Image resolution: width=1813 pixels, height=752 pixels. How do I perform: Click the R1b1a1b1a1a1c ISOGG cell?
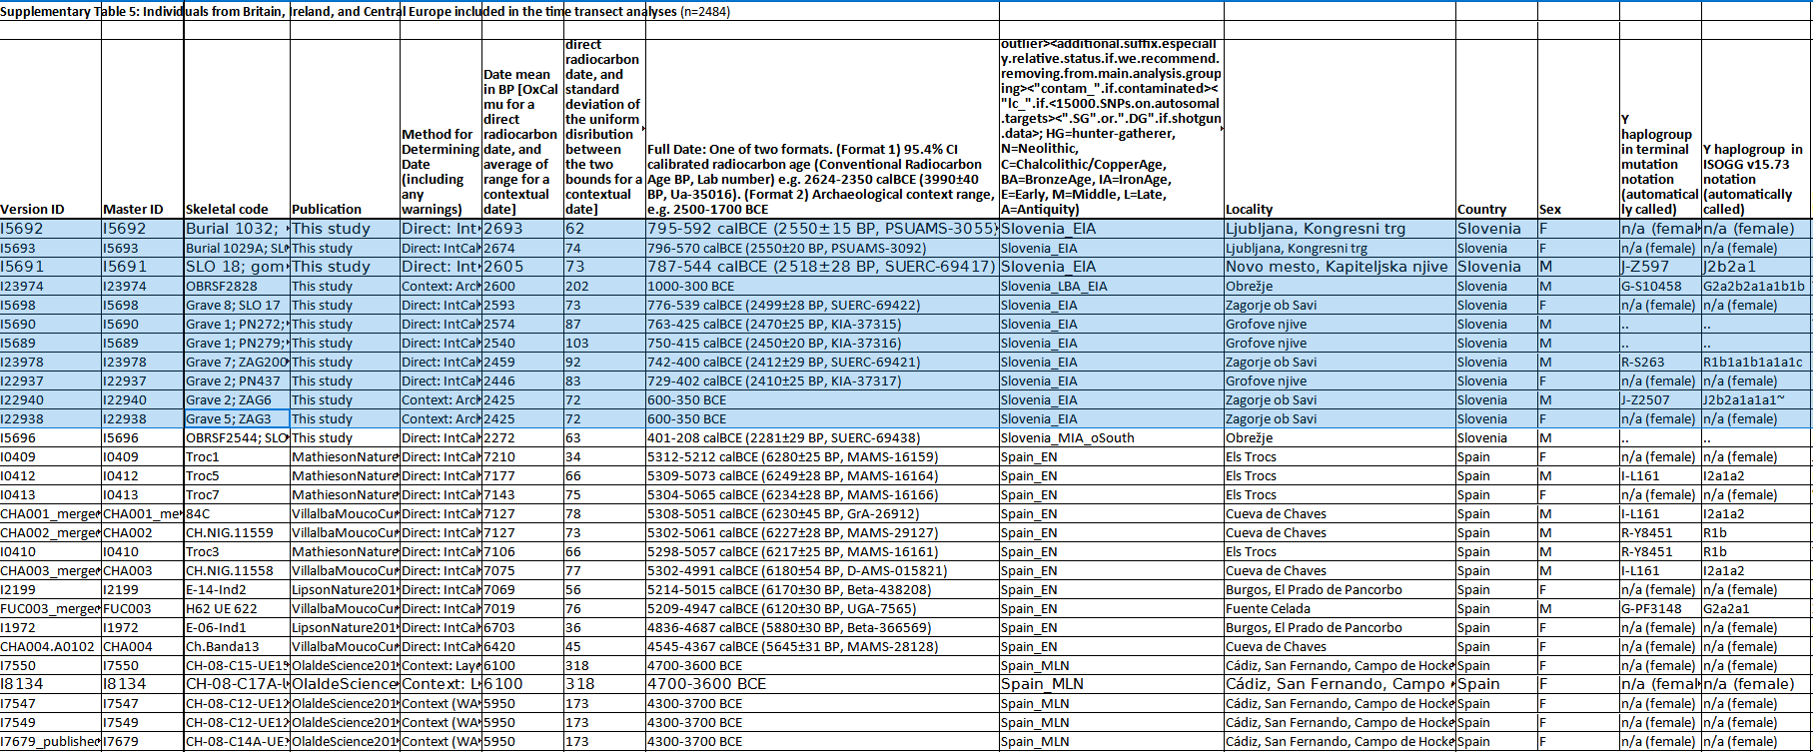coord(1757,362)
